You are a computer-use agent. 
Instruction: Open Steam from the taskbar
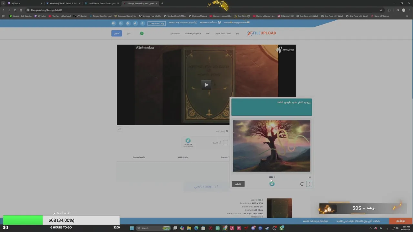pyautogui.click(x=267, y=228)
